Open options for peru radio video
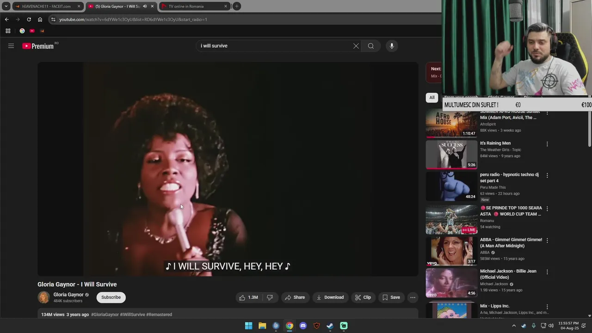The image size is (592, 333). coord(547,176)
